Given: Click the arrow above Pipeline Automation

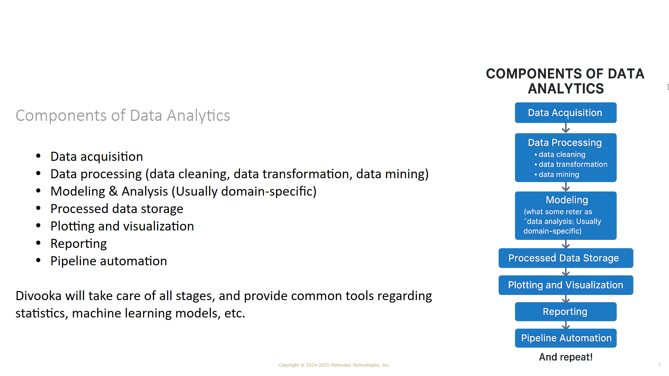Looking at the screenshot, I should [566, 325].
